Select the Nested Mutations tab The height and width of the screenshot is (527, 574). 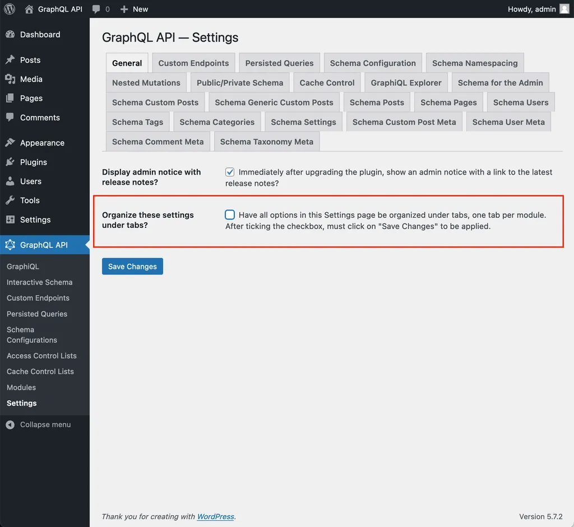pos(146,83)
